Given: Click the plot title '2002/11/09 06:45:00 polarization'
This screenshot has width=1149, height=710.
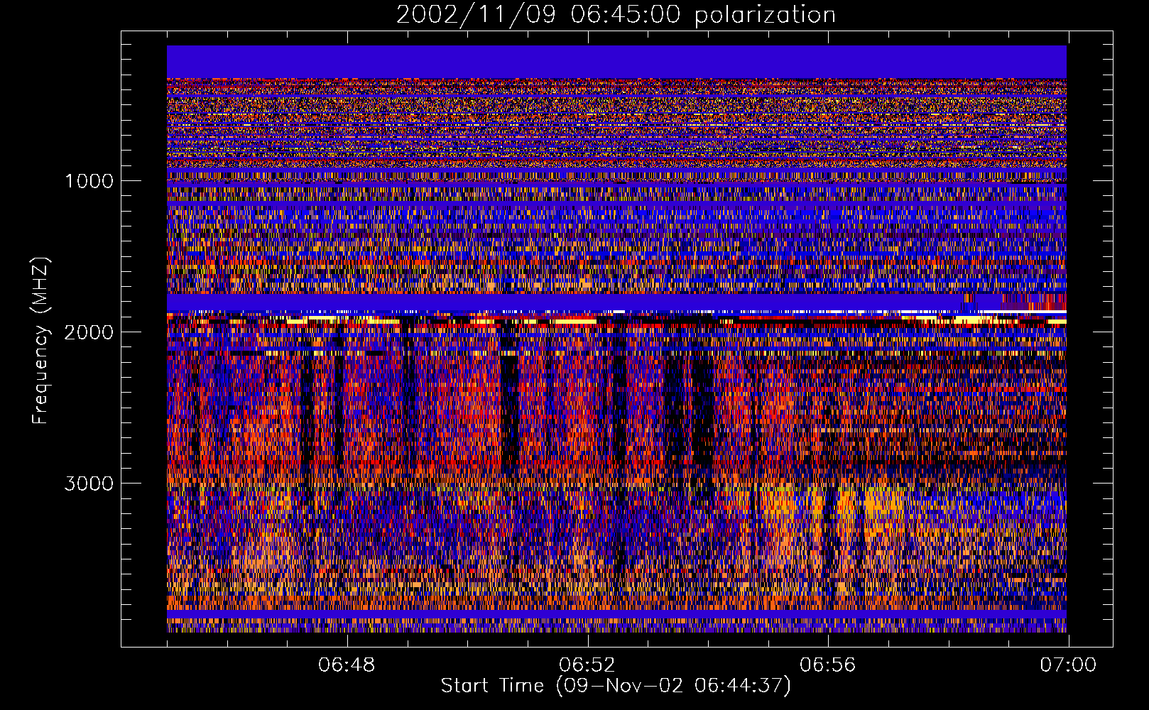Looking at the screenshot, I should tap(616, 14).
